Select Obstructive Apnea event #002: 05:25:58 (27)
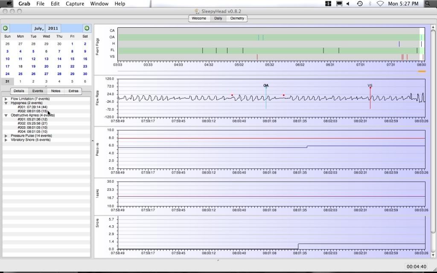 tap(32, 123)
